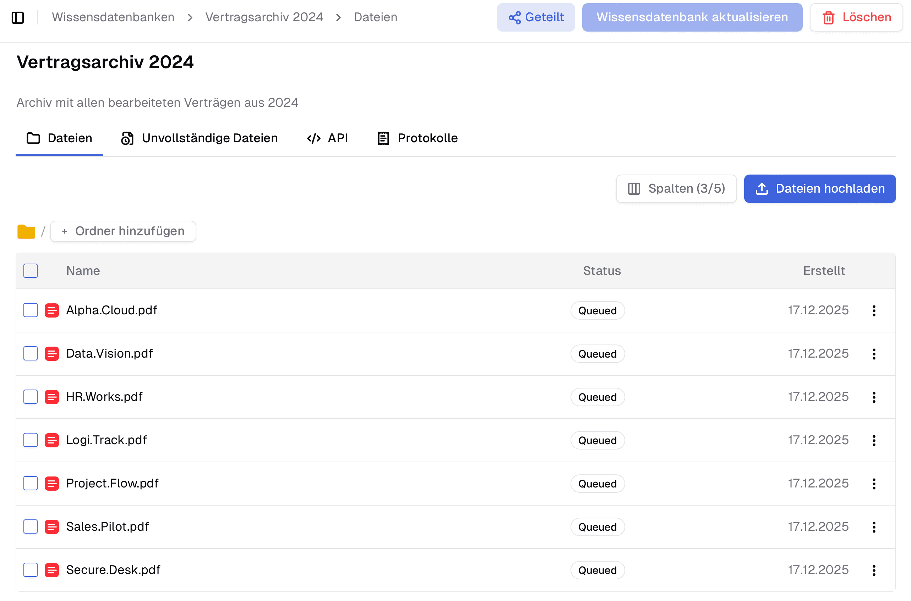Viewport: 911px width, 601px height.
Task: Expand the options menu for Data.Vision.pdf
Action: click(874, 354)
